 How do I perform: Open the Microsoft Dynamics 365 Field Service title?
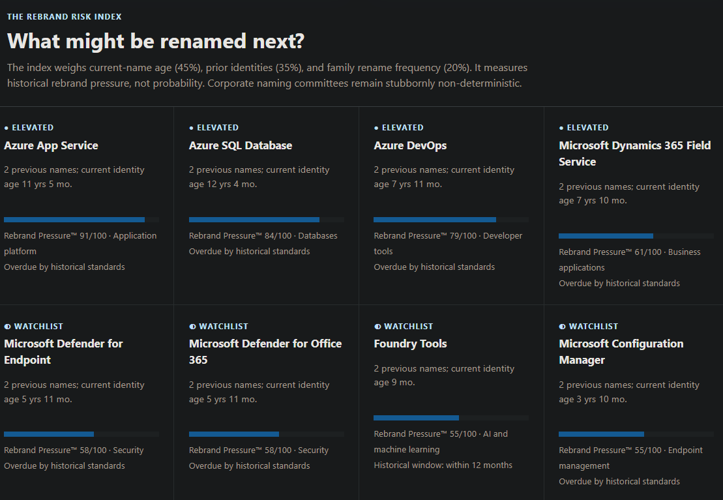tap(635, 154)
